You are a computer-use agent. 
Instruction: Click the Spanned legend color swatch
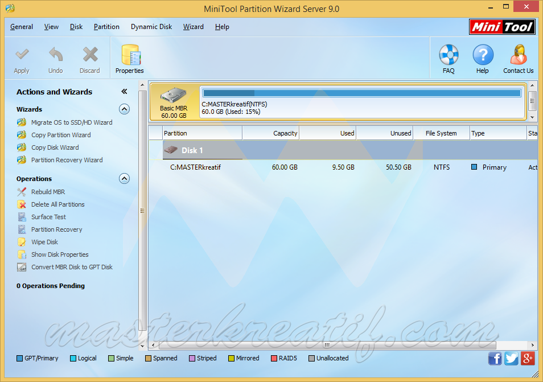[x=148, y=359]
